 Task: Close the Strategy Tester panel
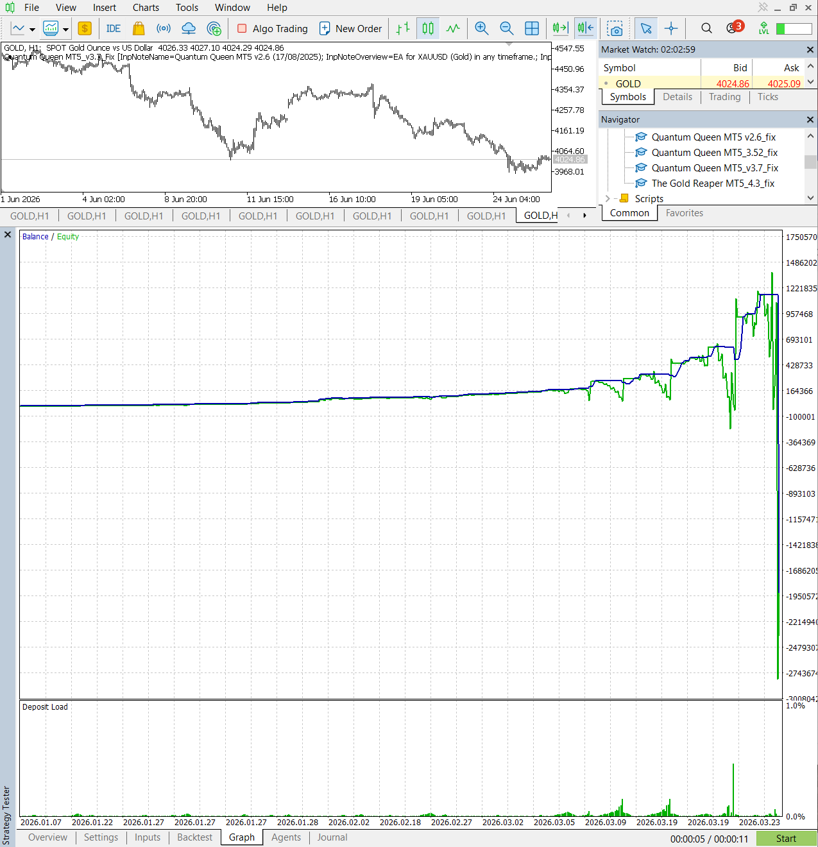click(8, 235)
